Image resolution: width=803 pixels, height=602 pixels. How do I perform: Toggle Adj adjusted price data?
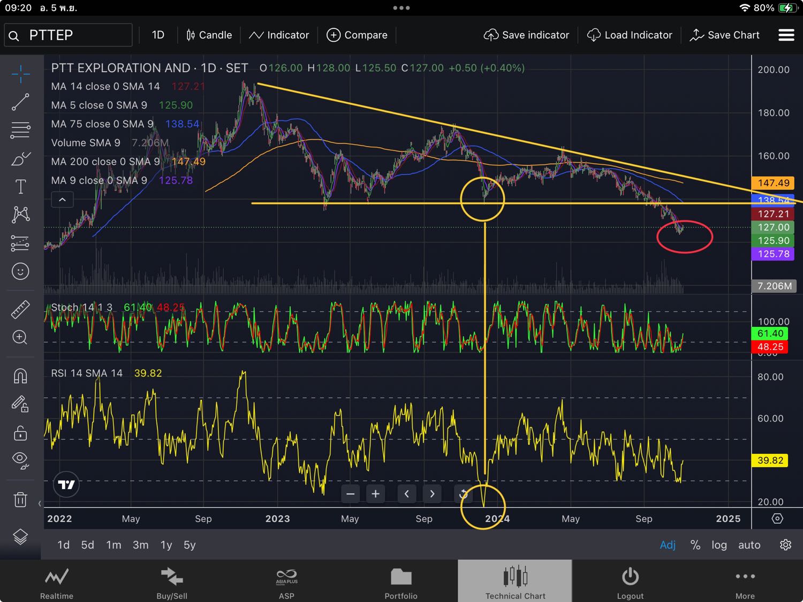pos(668,545)
